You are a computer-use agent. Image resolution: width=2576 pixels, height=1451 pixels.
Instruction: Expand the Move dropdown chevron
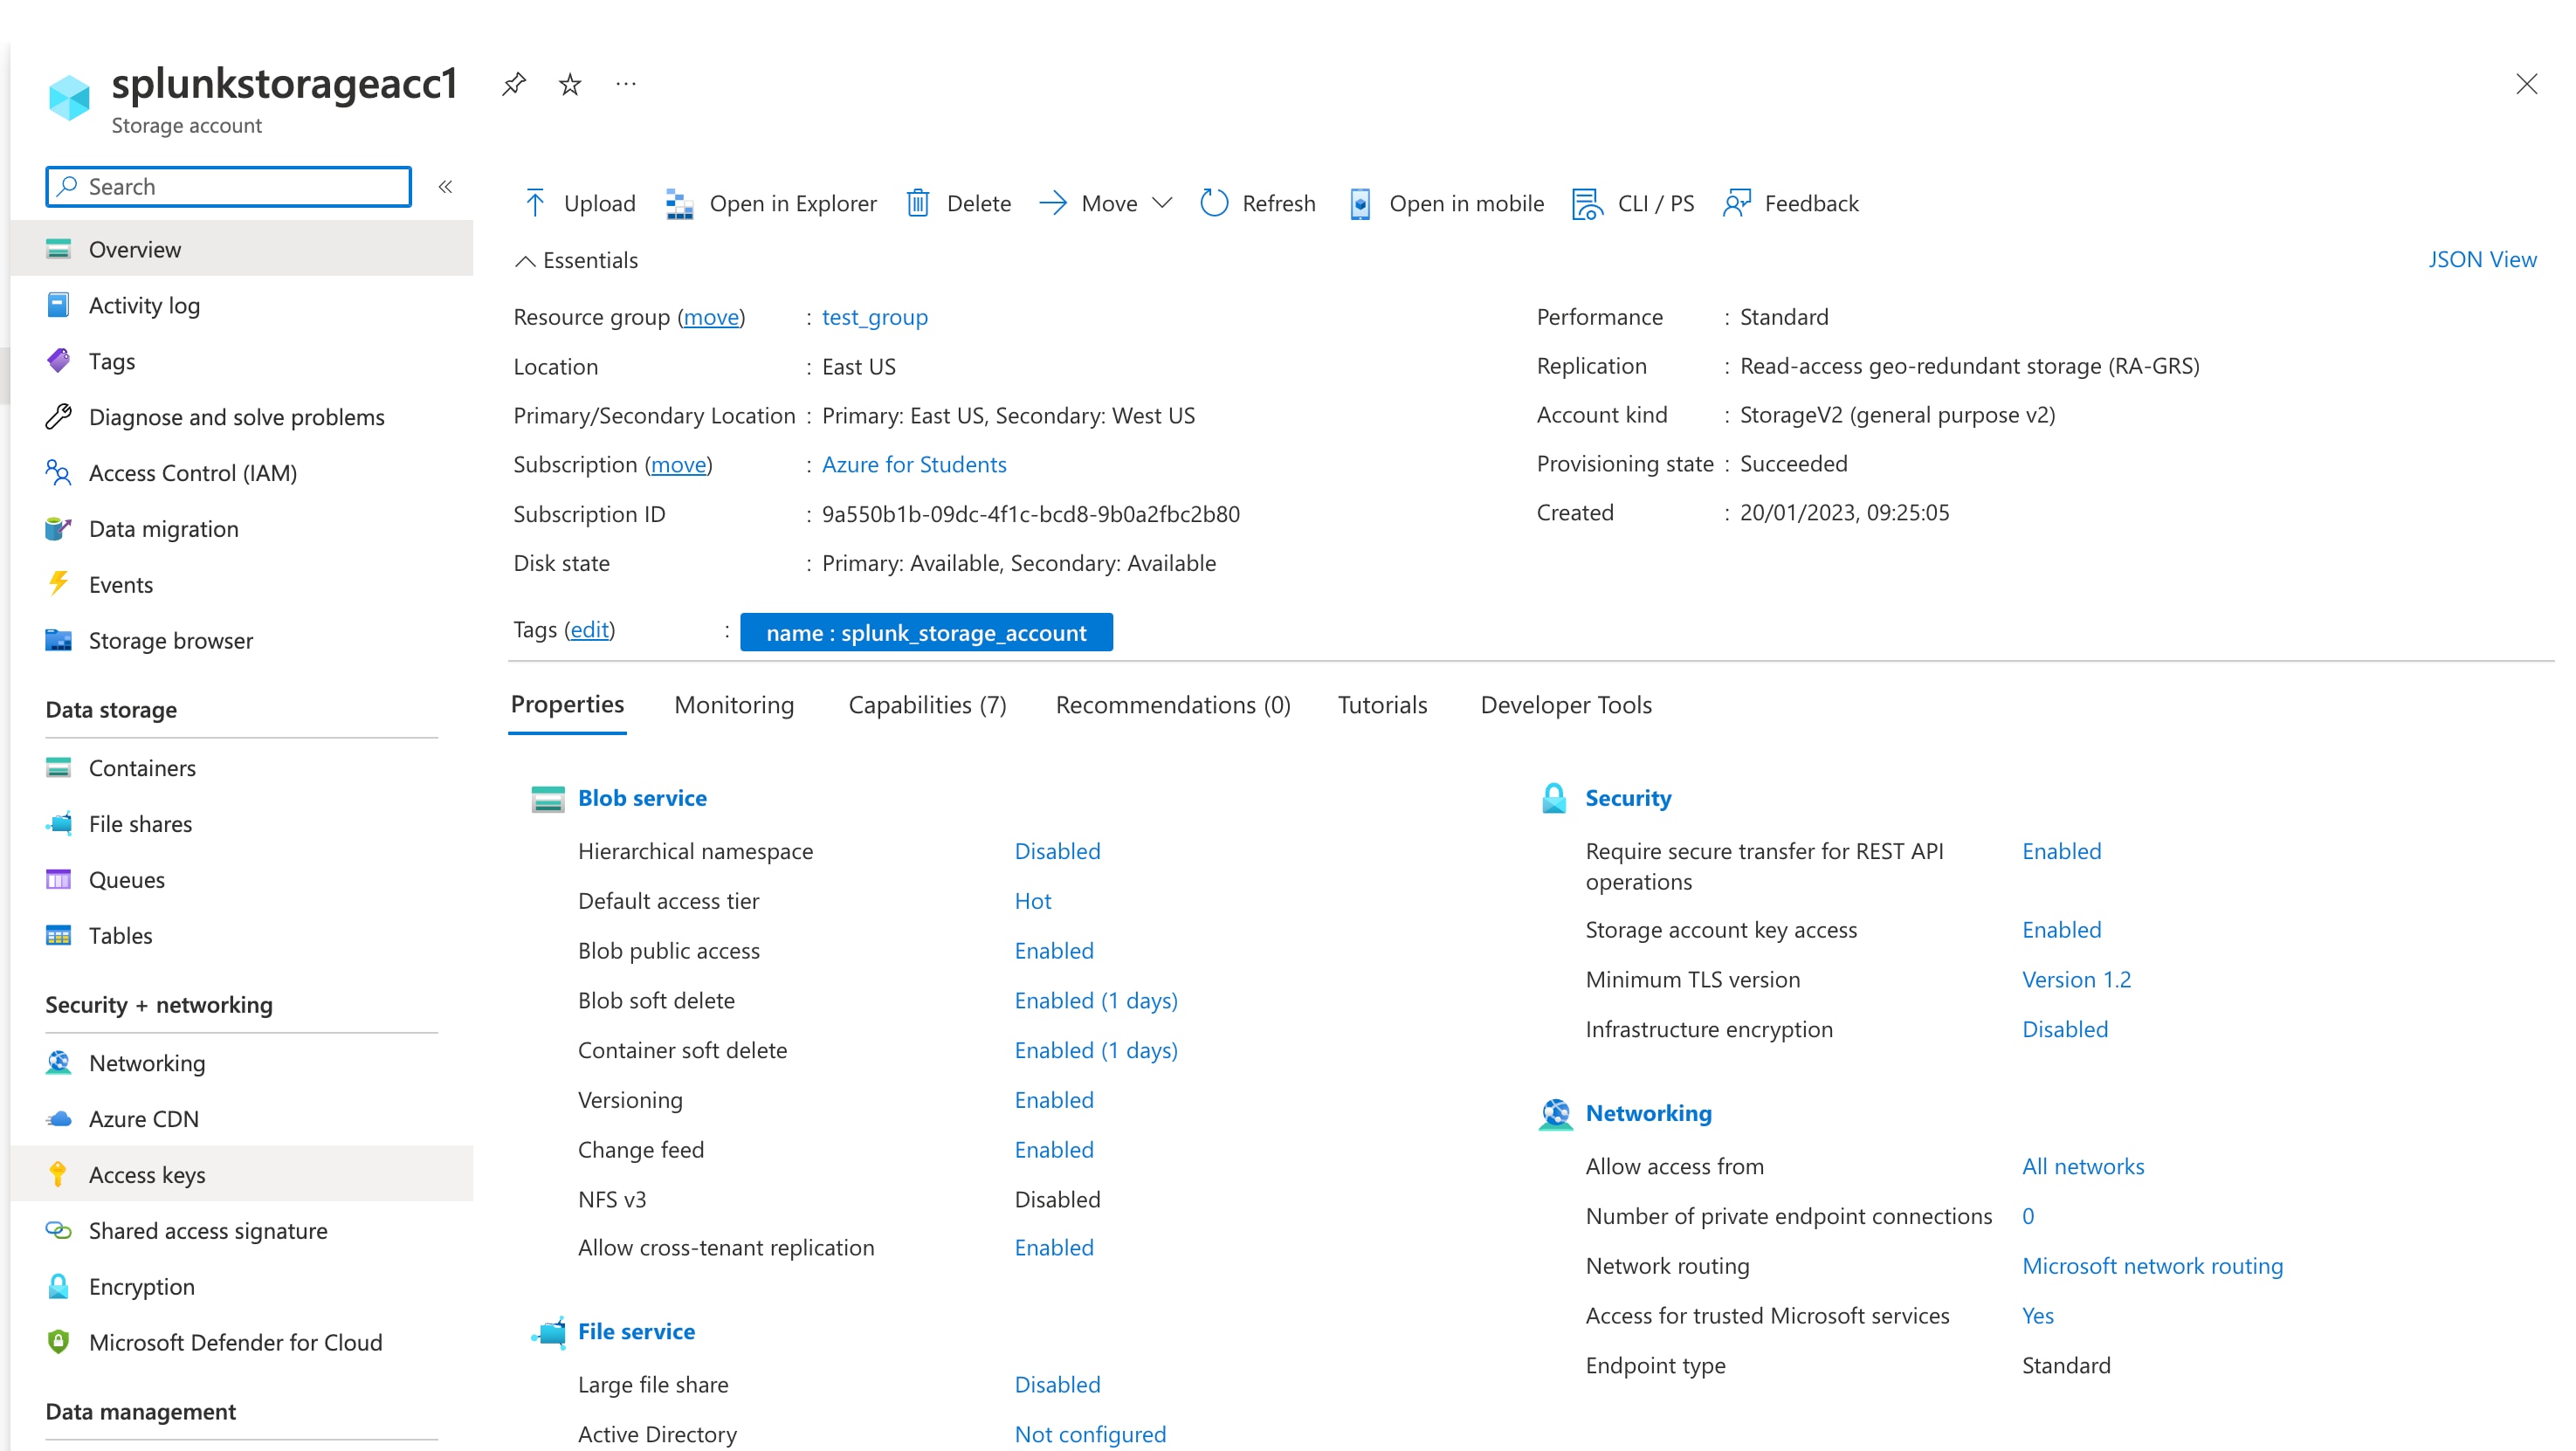coord(1162,203)
